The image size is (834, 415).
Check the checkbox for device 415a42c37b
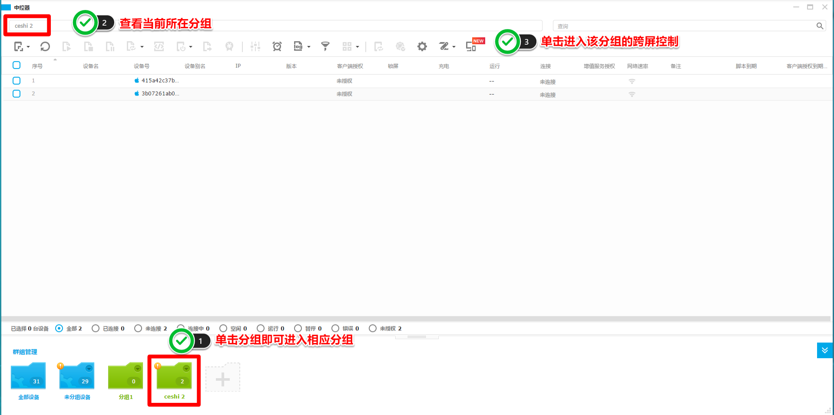pos(17,81)
